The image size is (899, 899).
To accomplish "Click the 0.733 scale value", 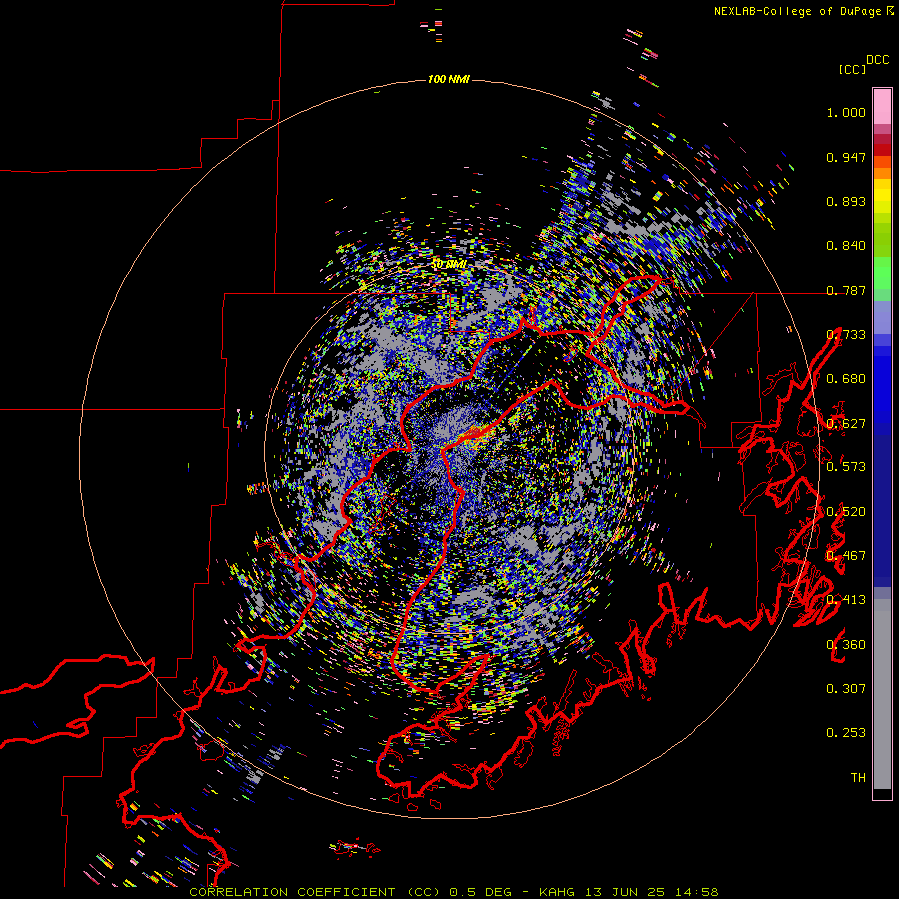I will pyautogui.click(x=846, y=335).
